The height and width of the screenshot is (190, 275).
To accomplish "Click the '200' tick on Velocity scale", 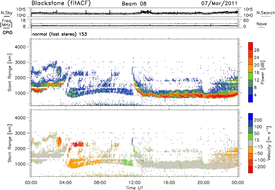I will click(258, 120).
